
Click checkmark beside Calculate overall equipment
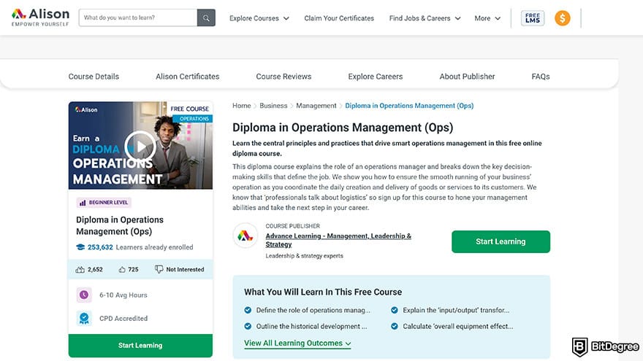point(394,326)
